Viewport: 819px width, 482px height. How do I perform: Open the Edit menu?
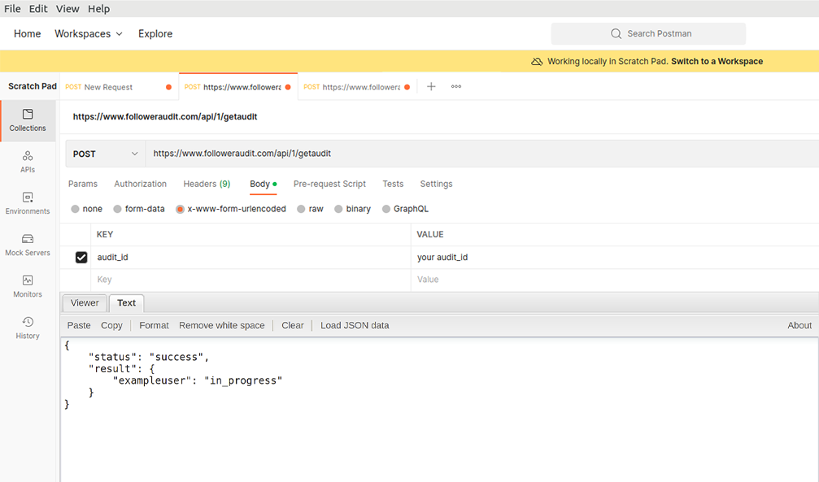(x=38, y=9)
